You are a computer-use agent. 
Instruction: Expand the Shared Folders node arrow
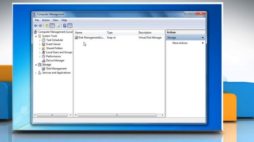(40, 48)
